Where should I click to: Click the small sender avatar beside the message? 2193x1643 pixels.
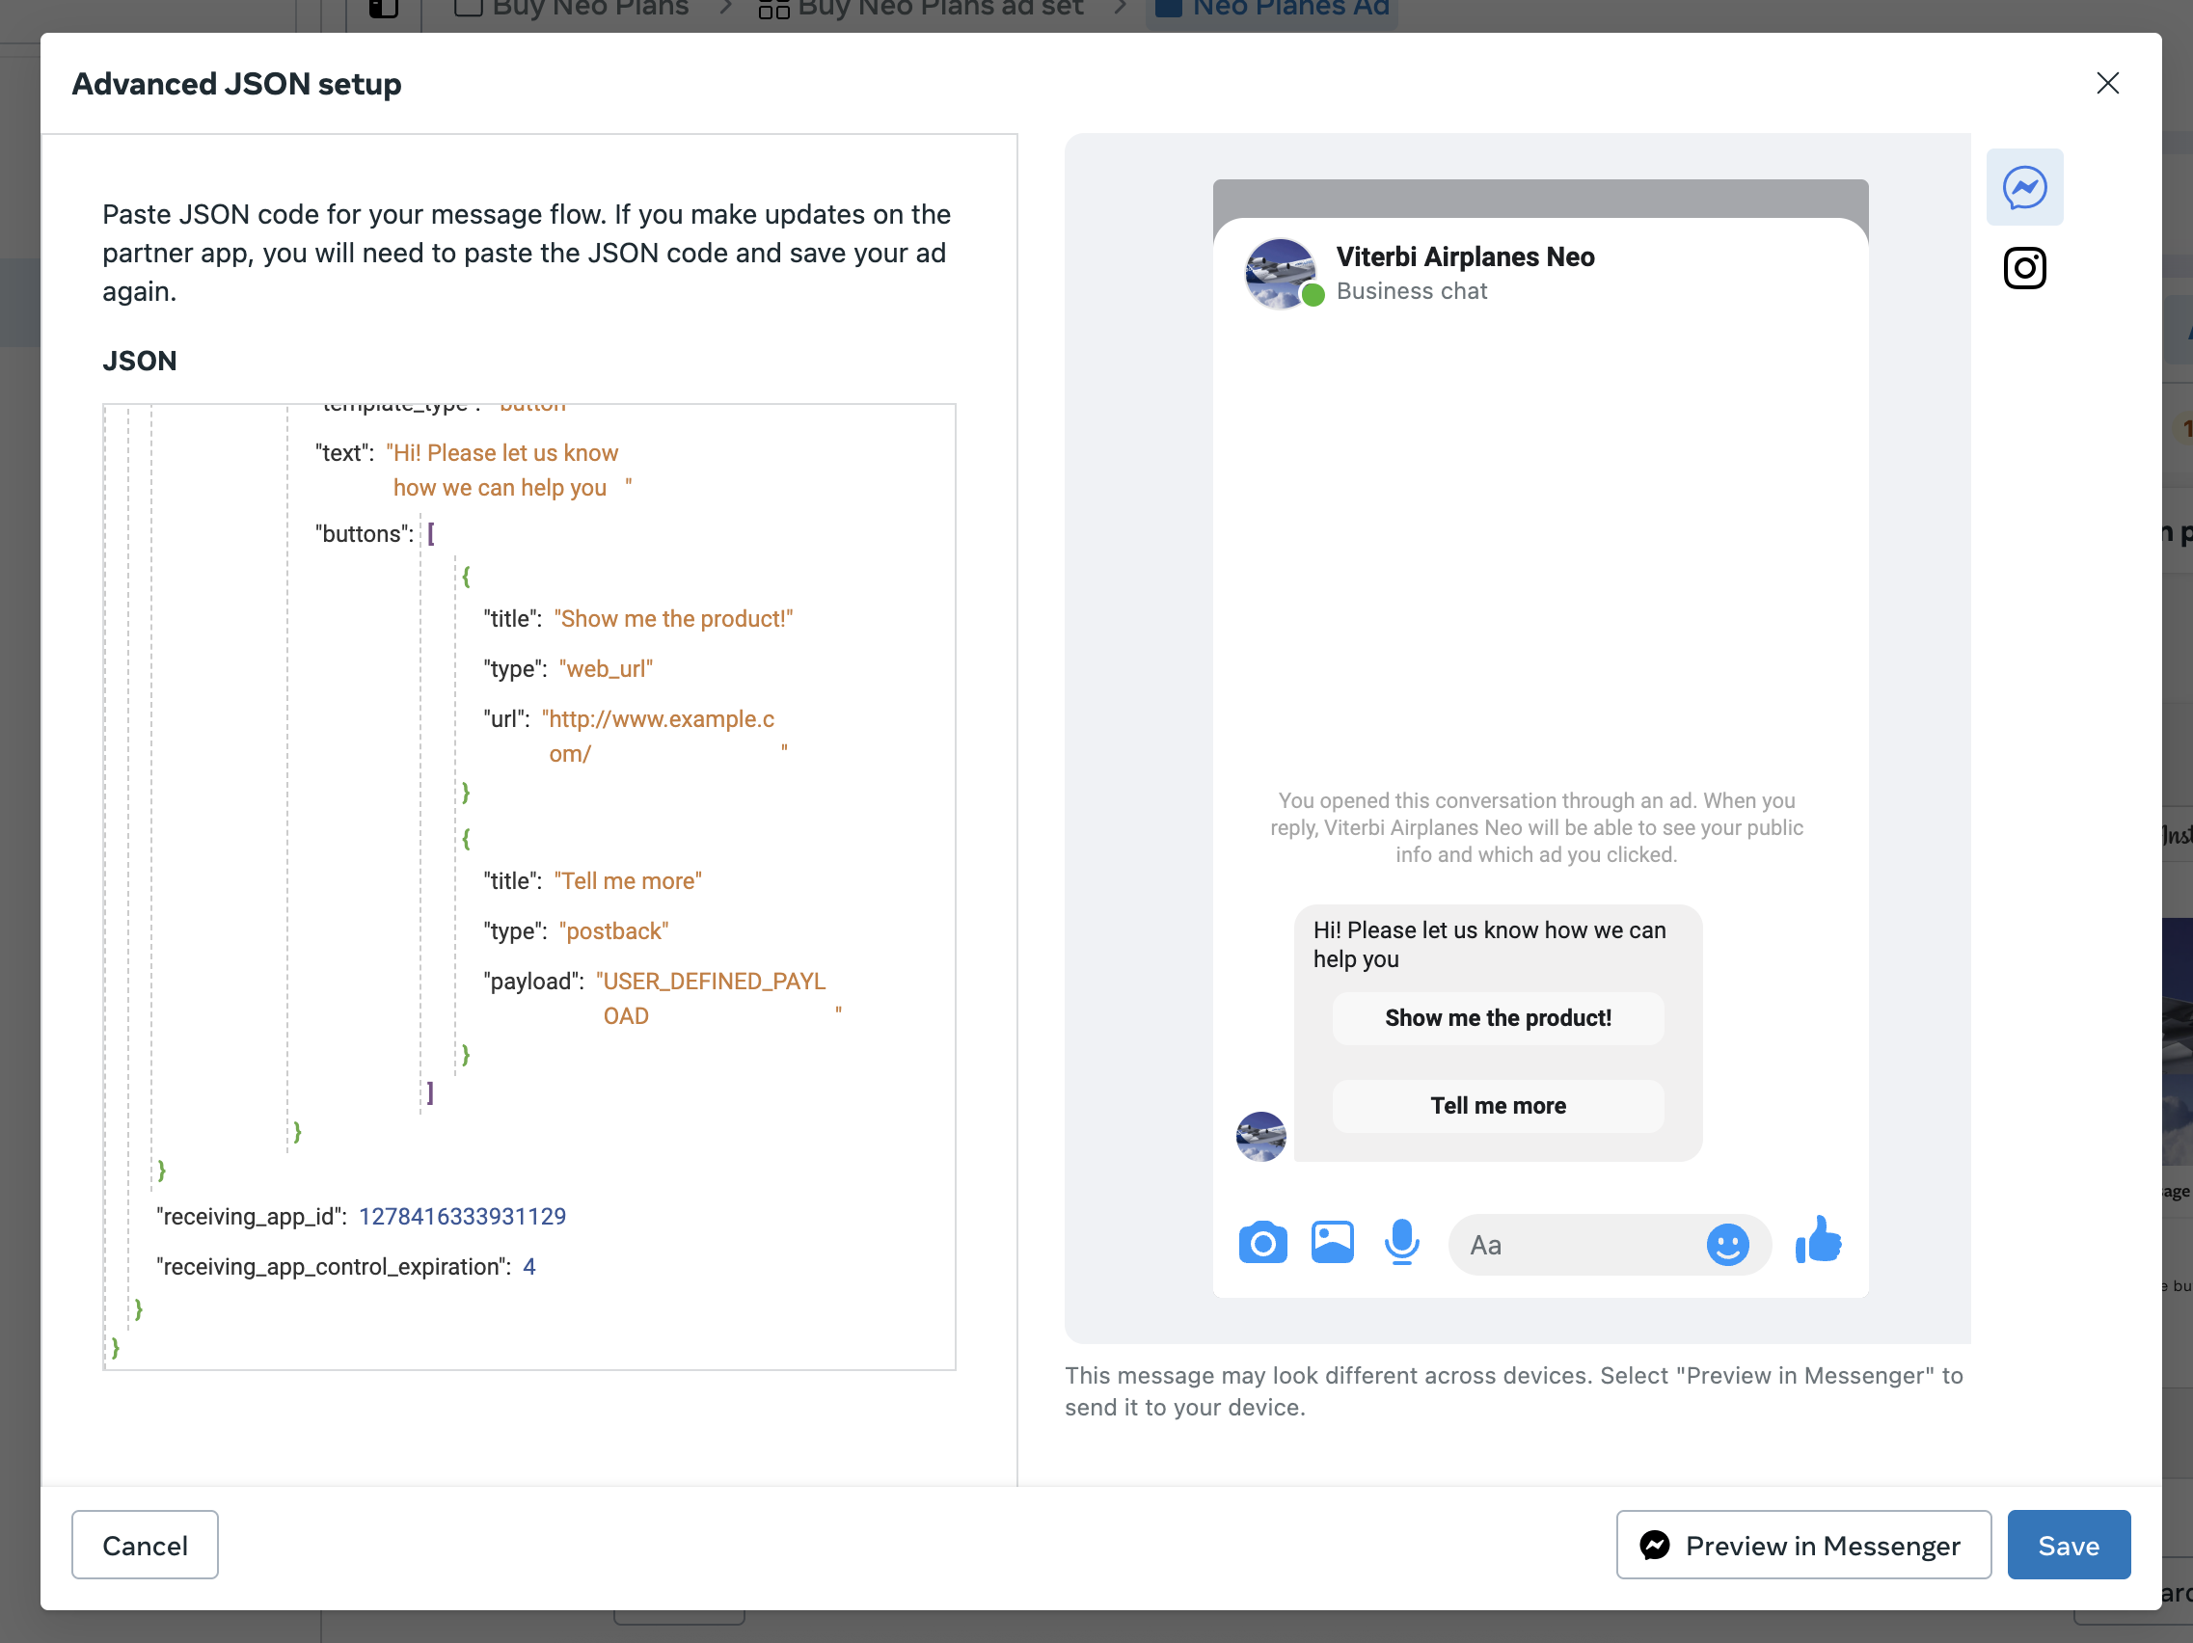tap(1260, 1136)
